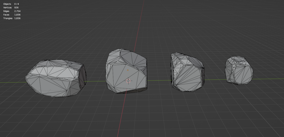The width and height of the screenshot is (284, 137).
Task: Click the "Vertices 926" statistics line
Action: (x=11, y=8)
